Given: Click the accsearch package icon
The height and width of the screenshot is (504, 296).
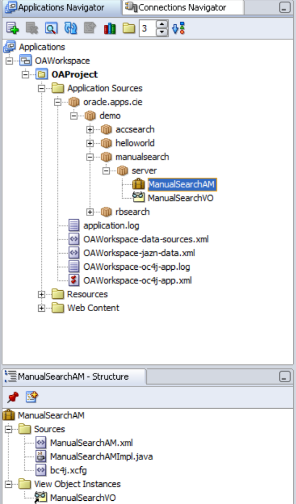Looking at the screenshot, I should (x=106, y=130).
